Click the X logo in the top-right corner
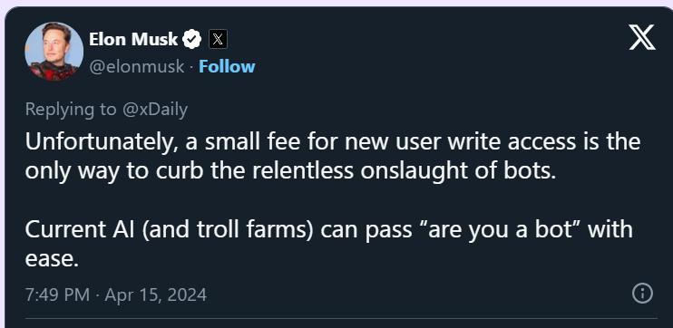The image size is (673, 328). [642, 37]
